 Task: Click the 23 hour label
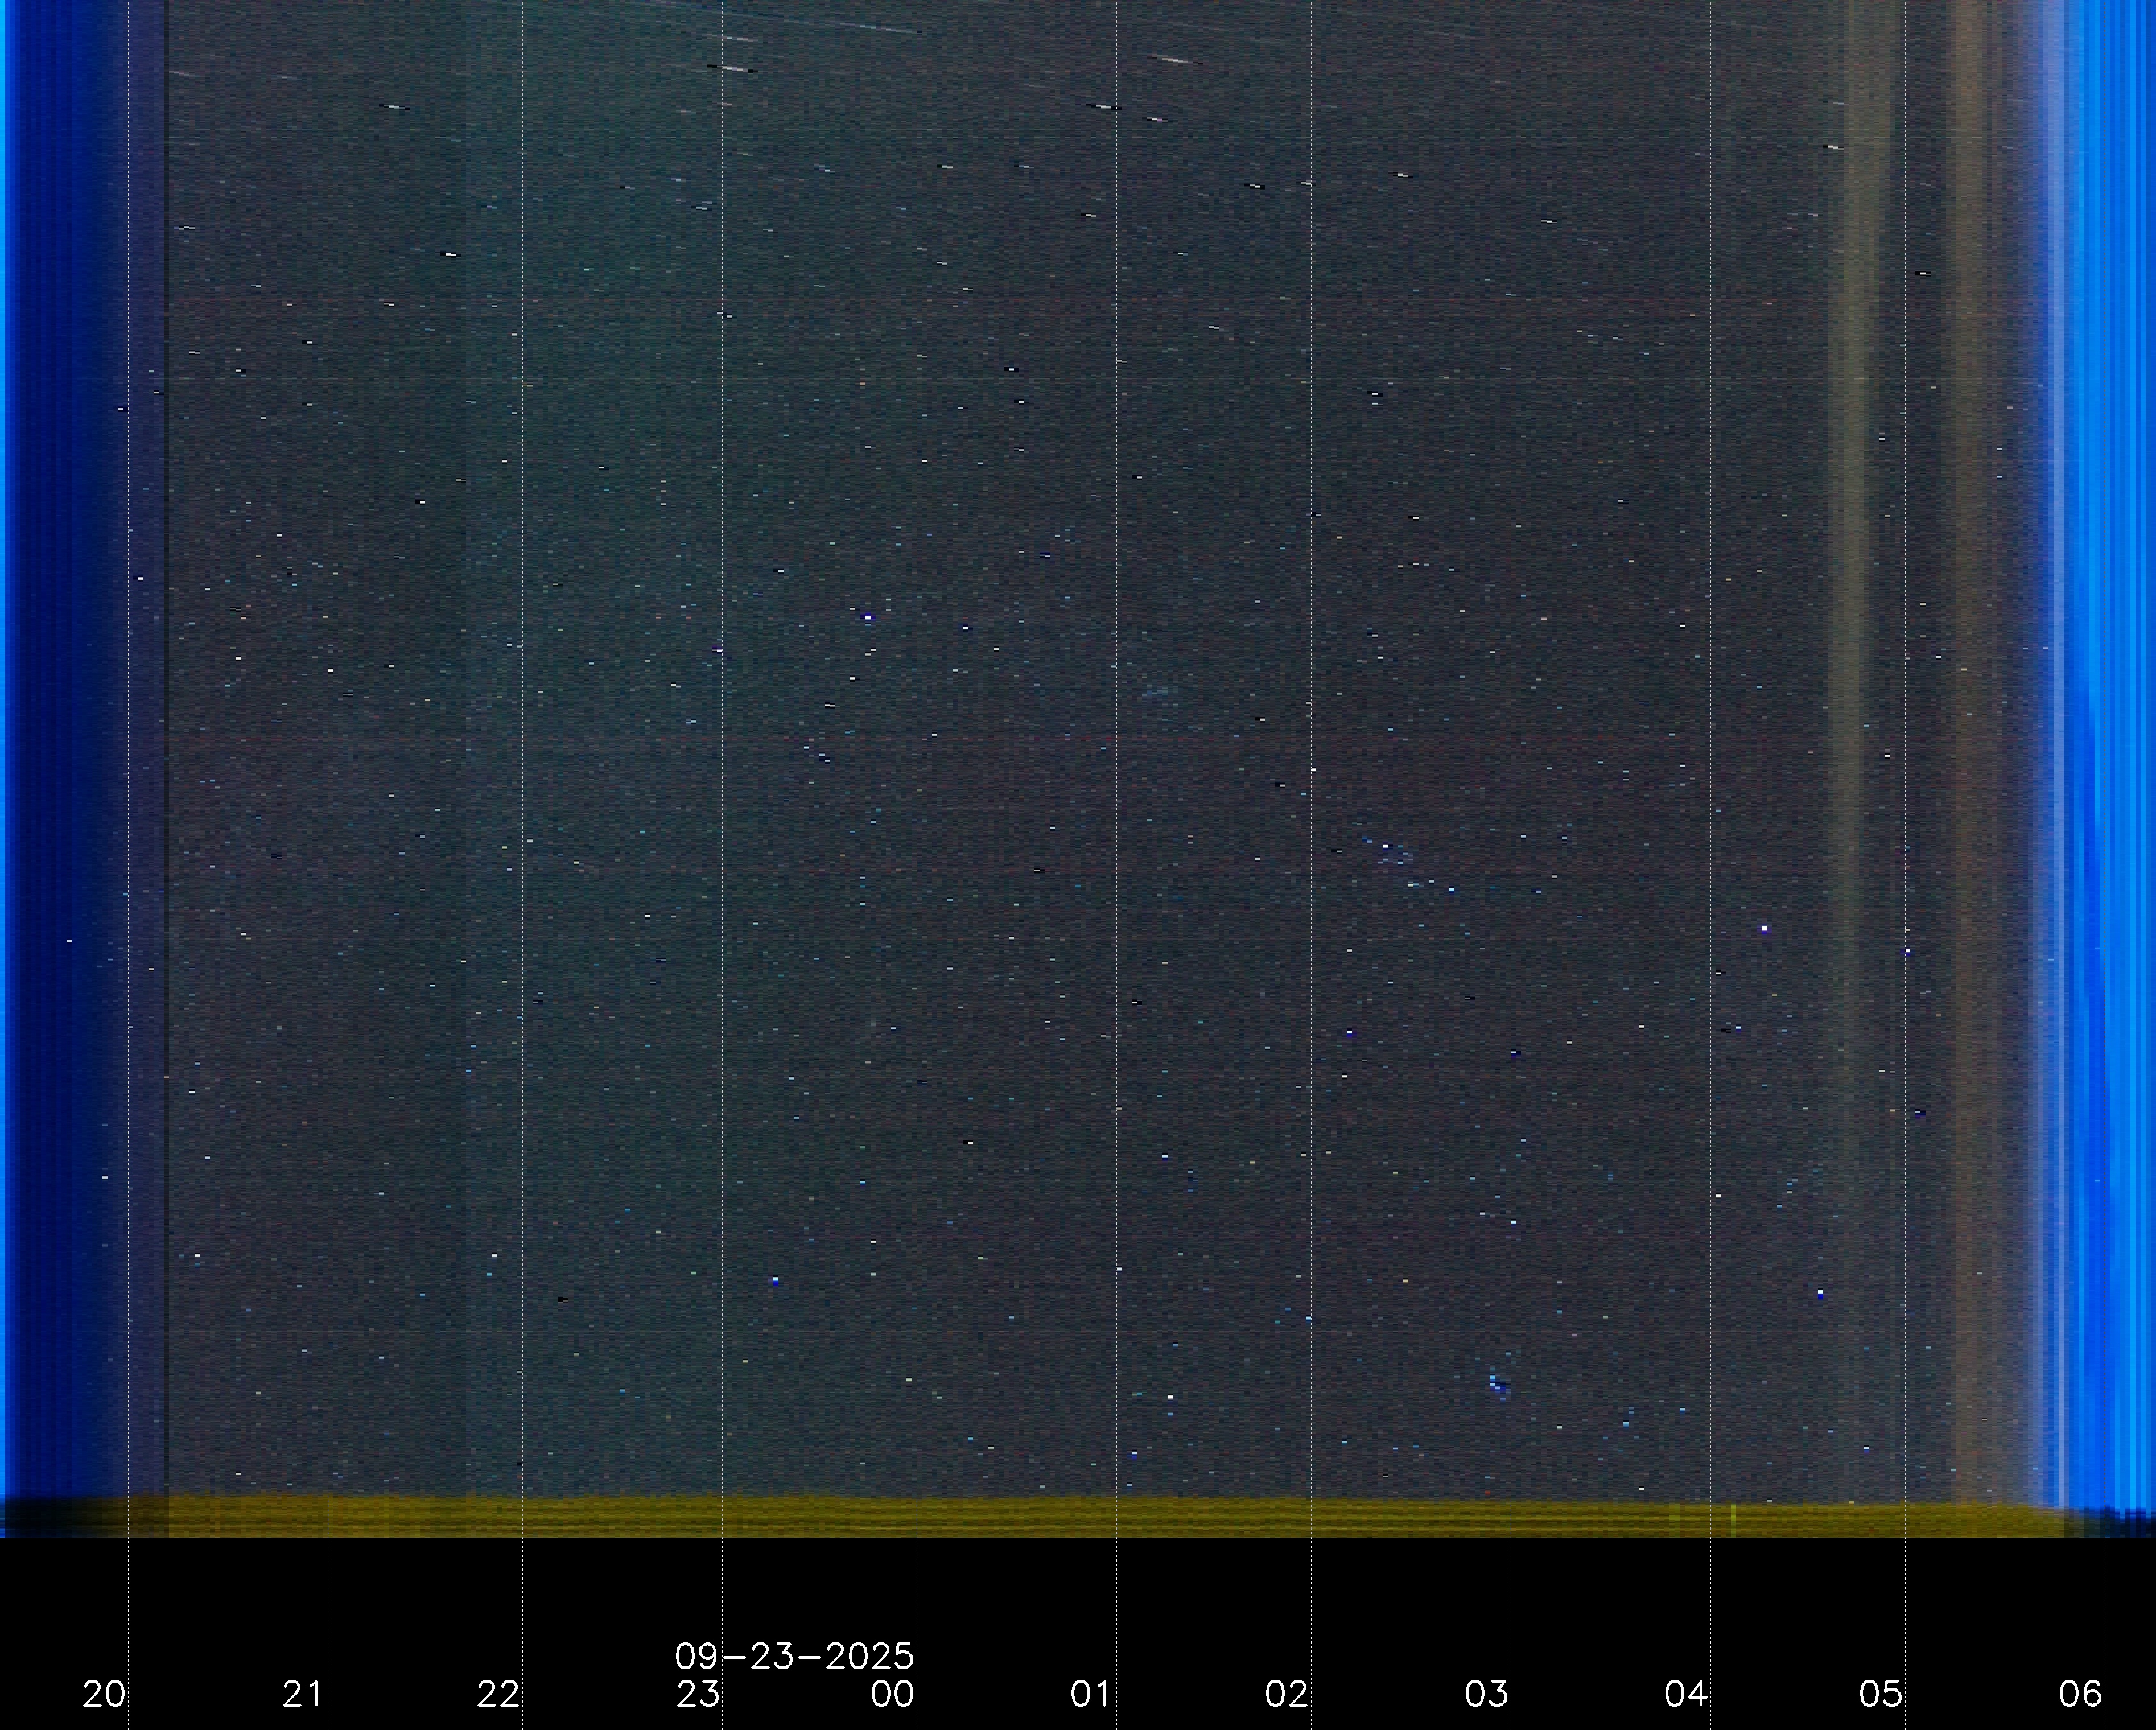(x=697, y=1694)
